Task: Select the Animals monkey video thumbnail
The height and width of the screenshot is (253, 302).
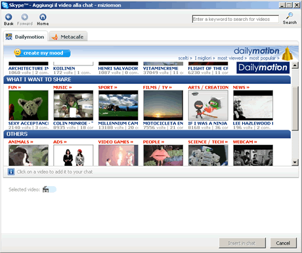Action: point(28,155)
